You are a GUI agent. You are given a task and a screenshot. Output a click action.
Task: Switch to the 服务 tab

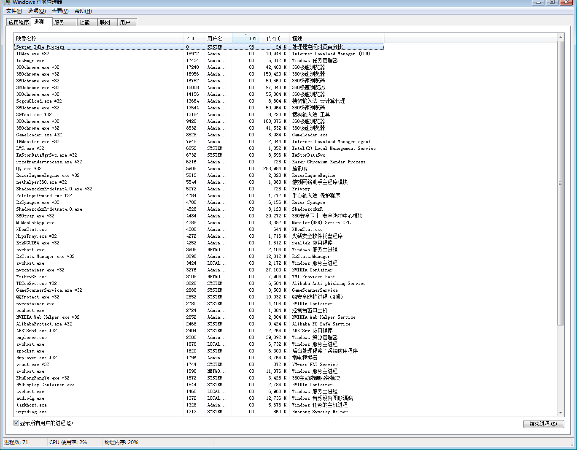tap(65, 22)
